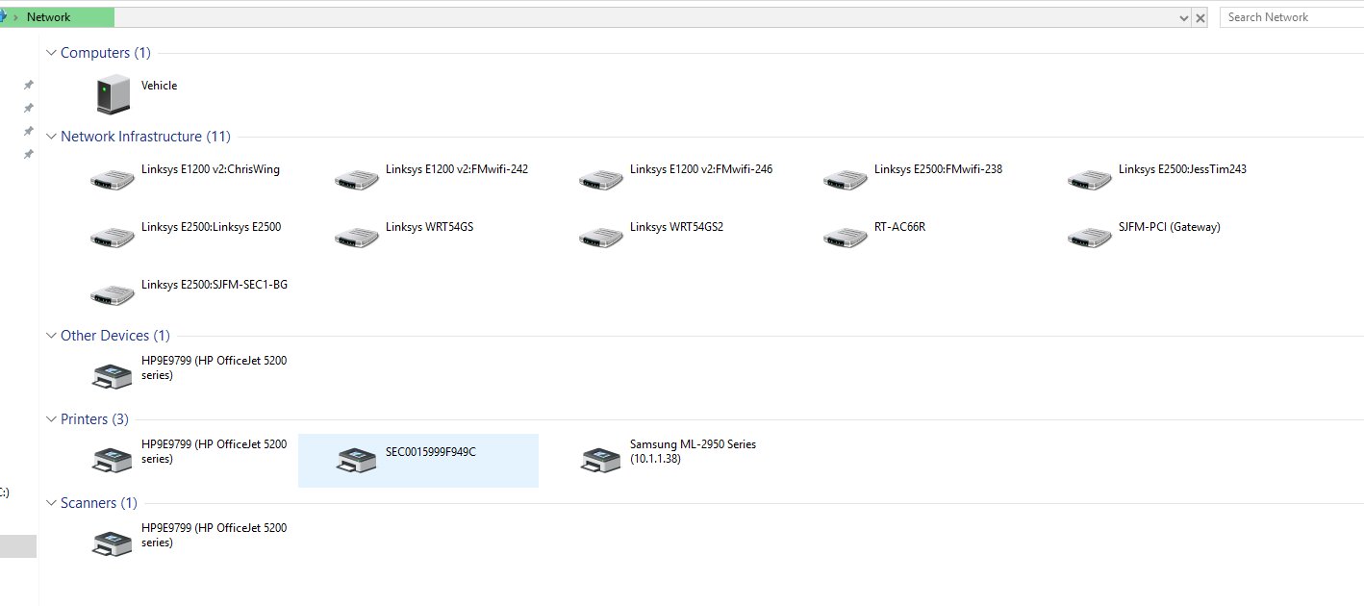Viewport: 1364px width, 606px height.
Task: Click the label text 'Vehicle'
Action: [159, 86]
